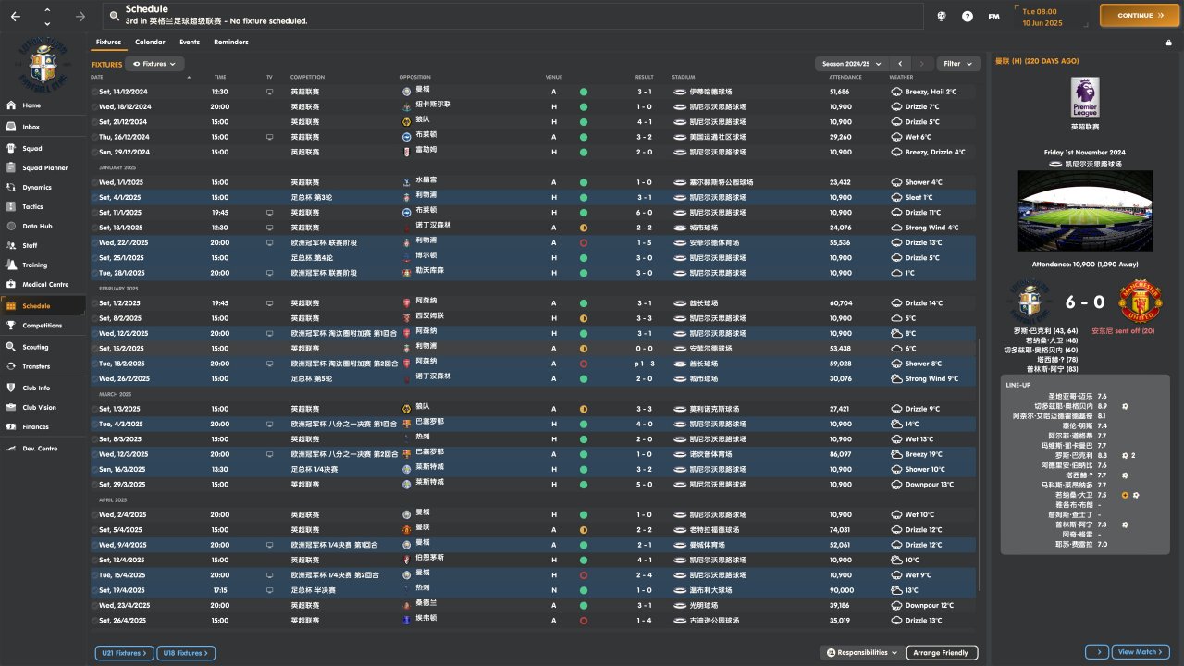Switch to the Reminders tab
Image resolution: width=1184 pixels, height=666 pixels.
pos(230,43)
